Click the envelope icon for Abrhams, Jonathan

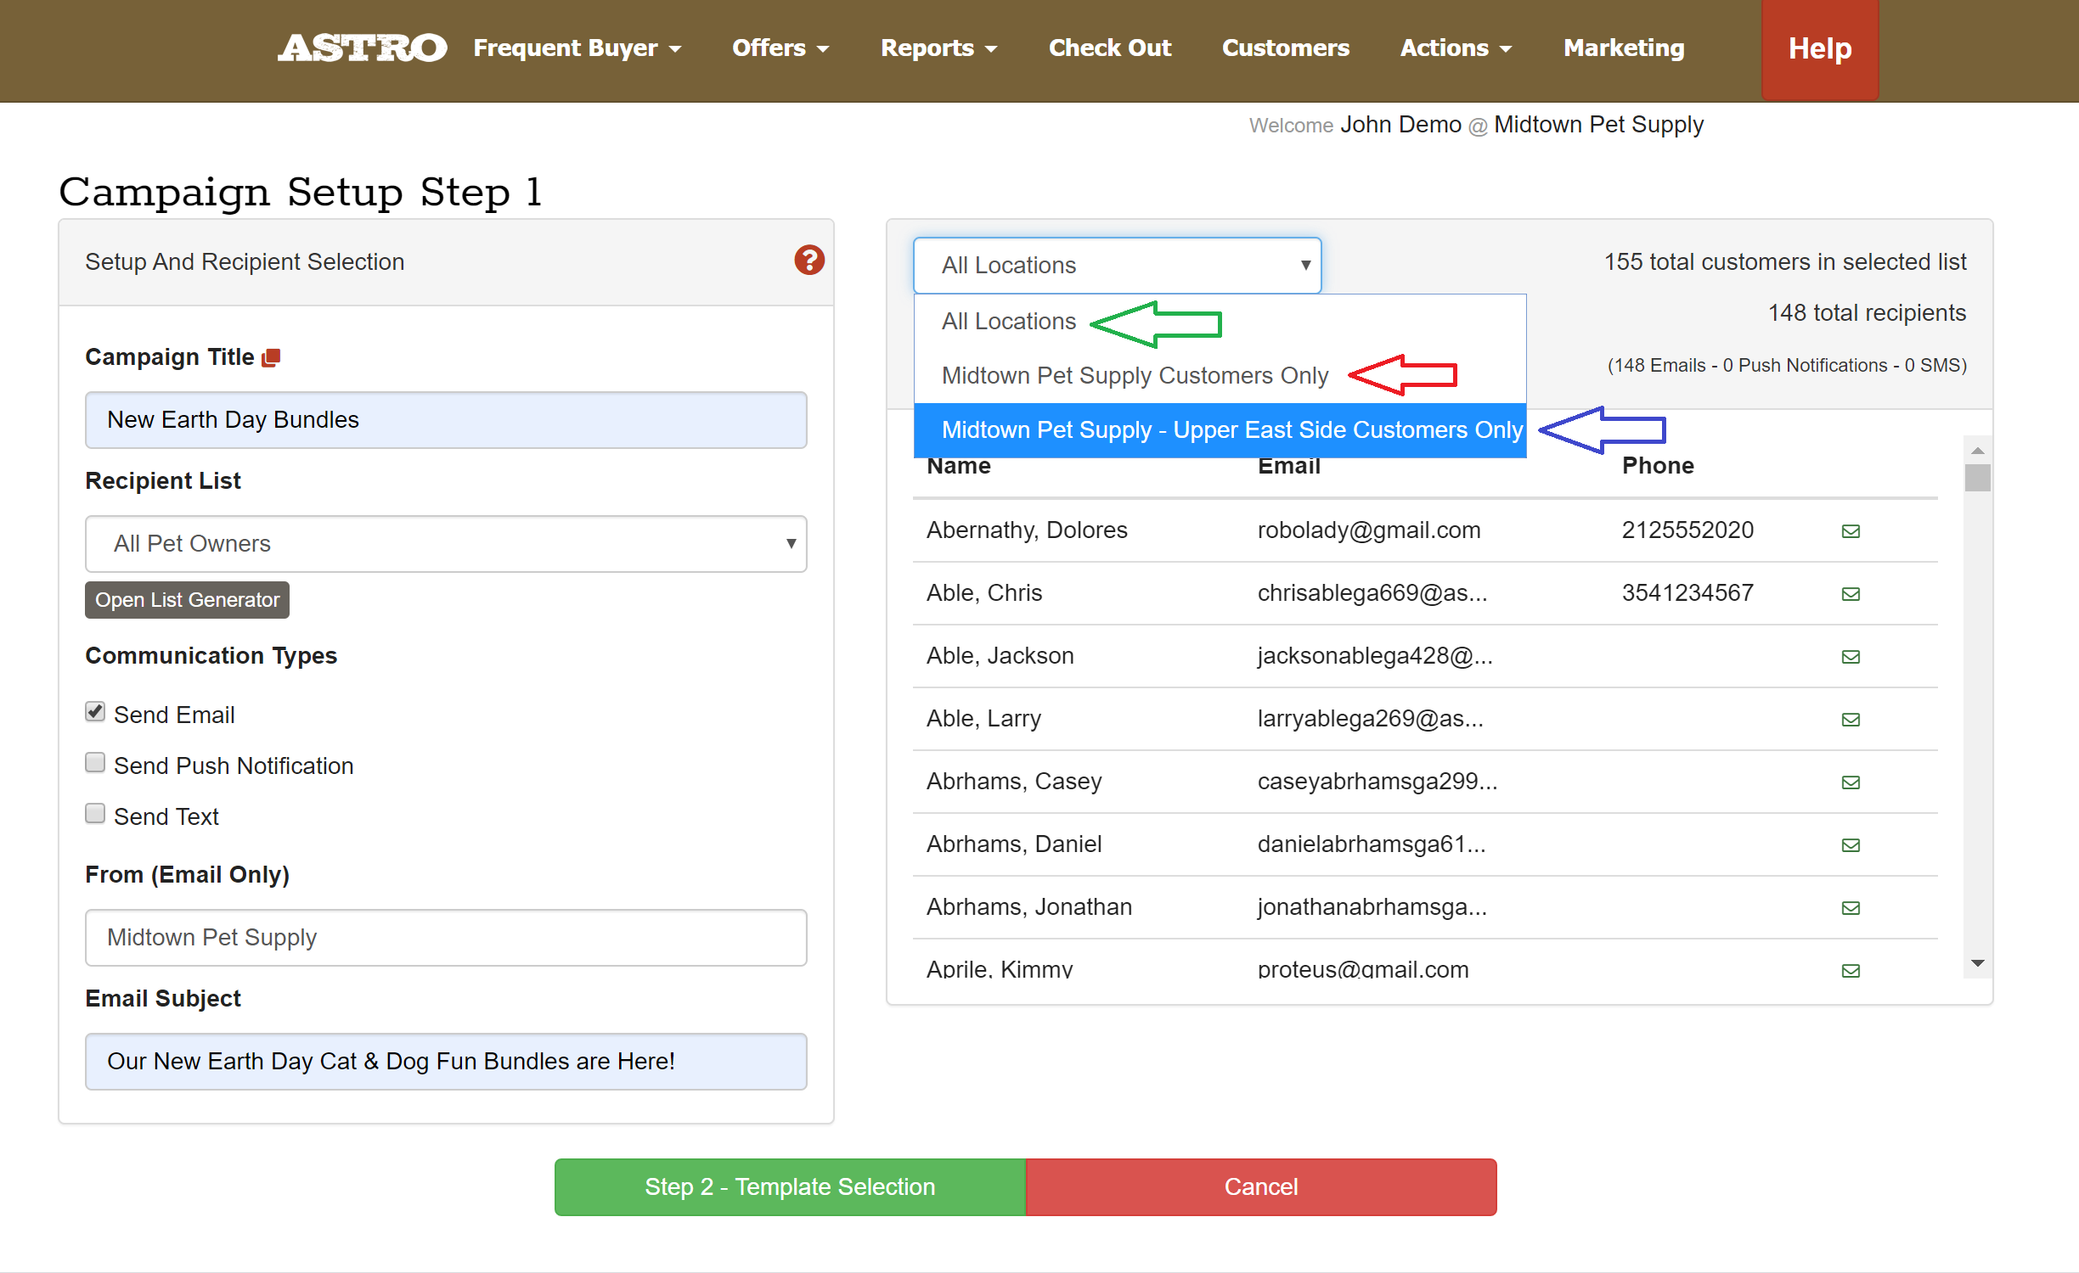pyautogui.click(x=1851, y=908)
